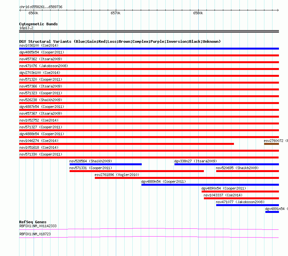Screen dimensions: 288x256
Task: Click nsv526238 (Shaikh2009) label
Action: [x=41, y=100]
